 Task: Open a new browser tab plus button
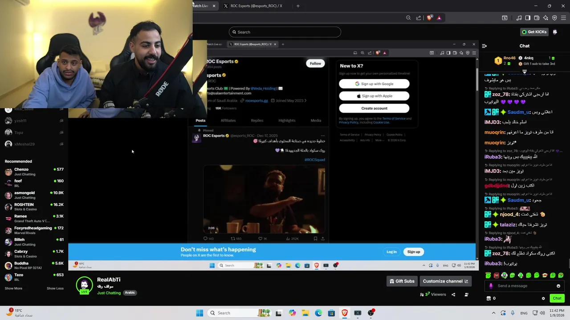(298, 6)
